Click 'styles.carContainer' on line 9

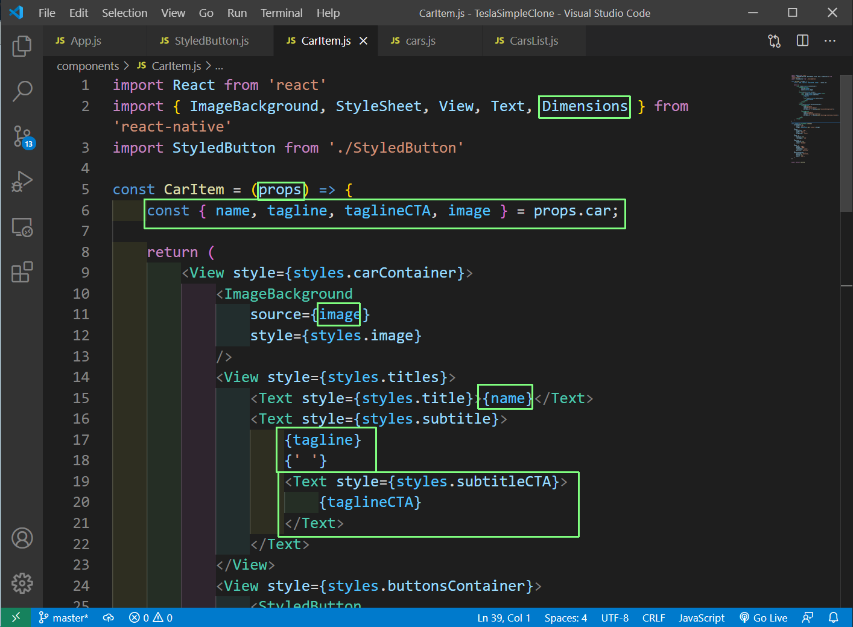[375, 273]
